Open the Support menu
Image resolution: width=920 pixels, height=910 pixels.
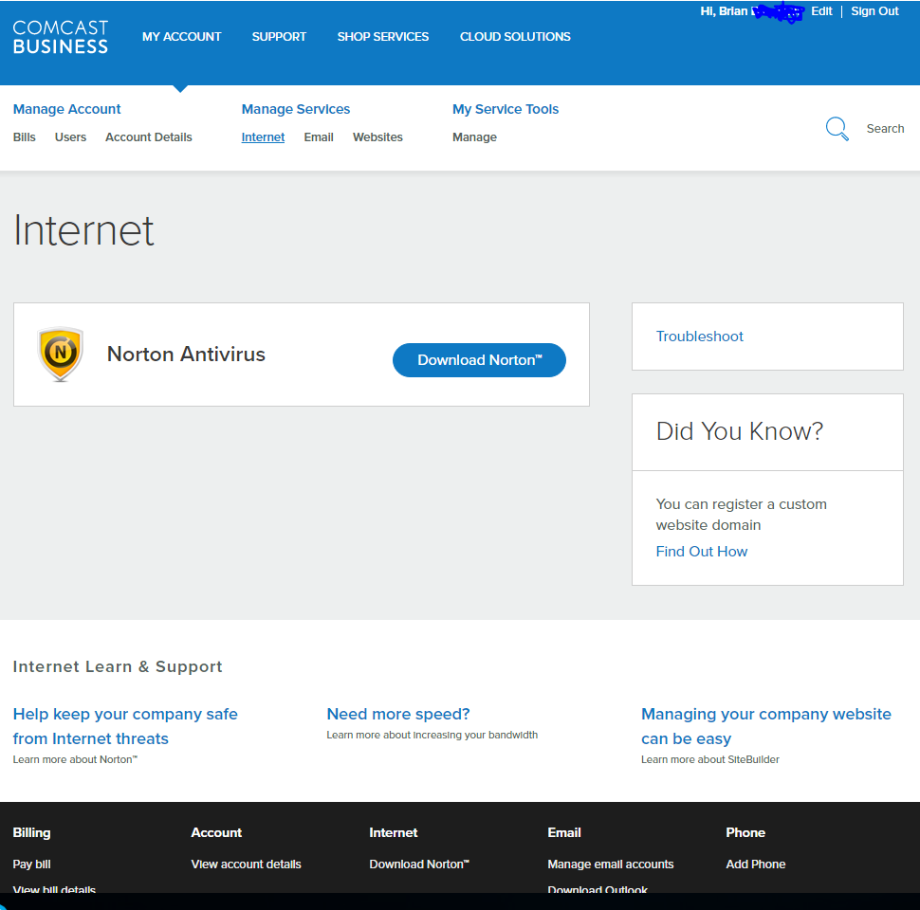coord(279,37)
